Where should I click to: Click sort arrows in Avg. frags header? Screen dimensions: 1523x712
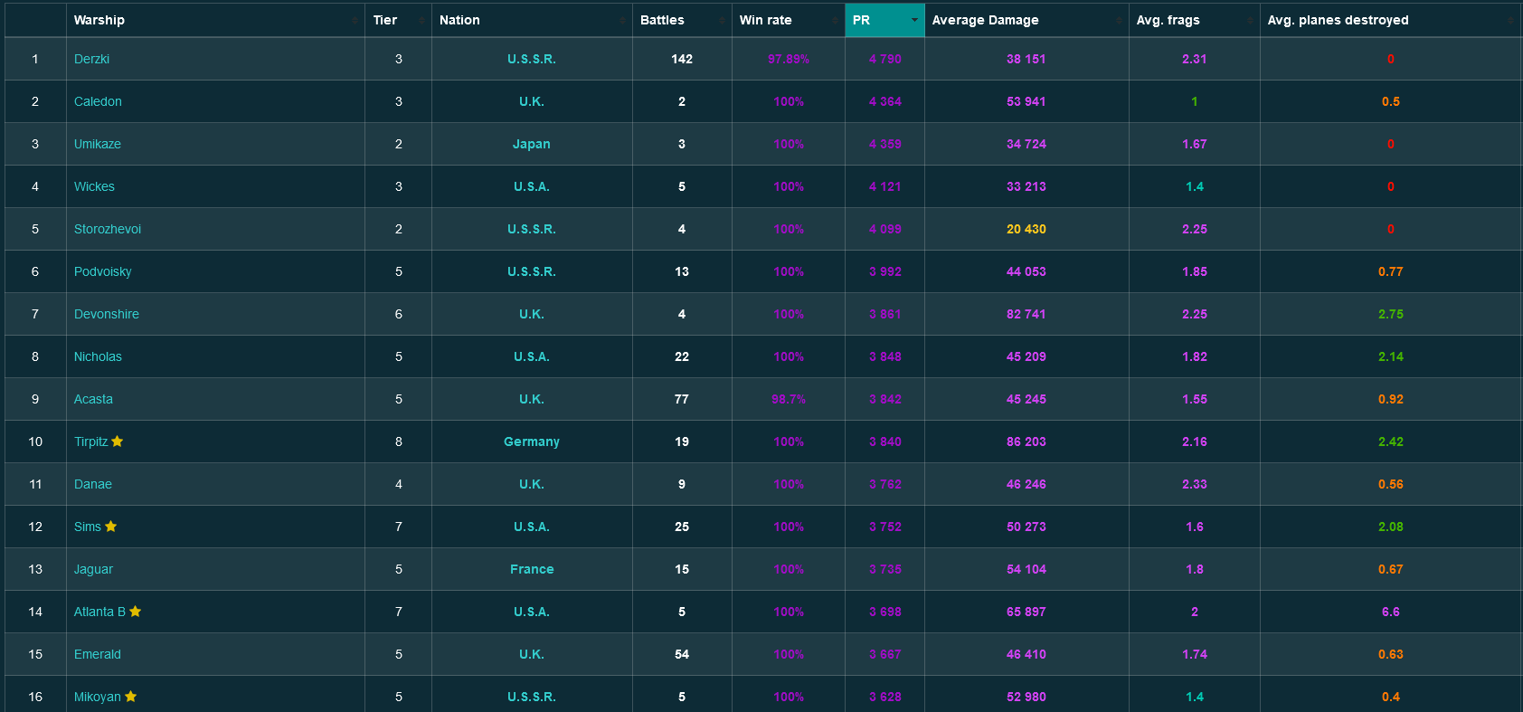pyautogui.click(x=1250, y=20)
